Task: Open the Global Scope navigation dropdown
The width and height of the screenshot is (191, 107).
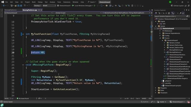Action: coord(78,13)
